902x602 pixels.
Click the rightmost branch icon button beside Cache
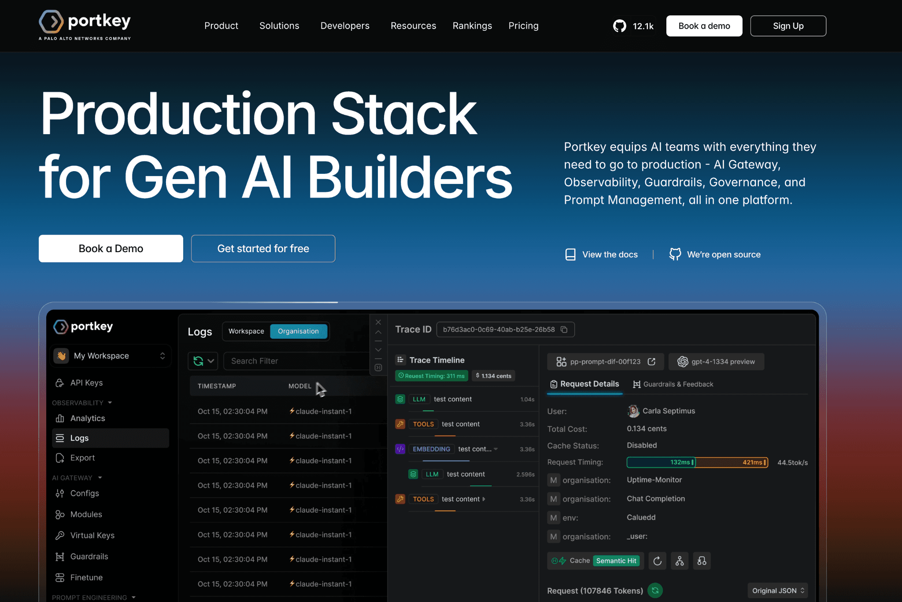pyautogui.click(x=702, y=561)
